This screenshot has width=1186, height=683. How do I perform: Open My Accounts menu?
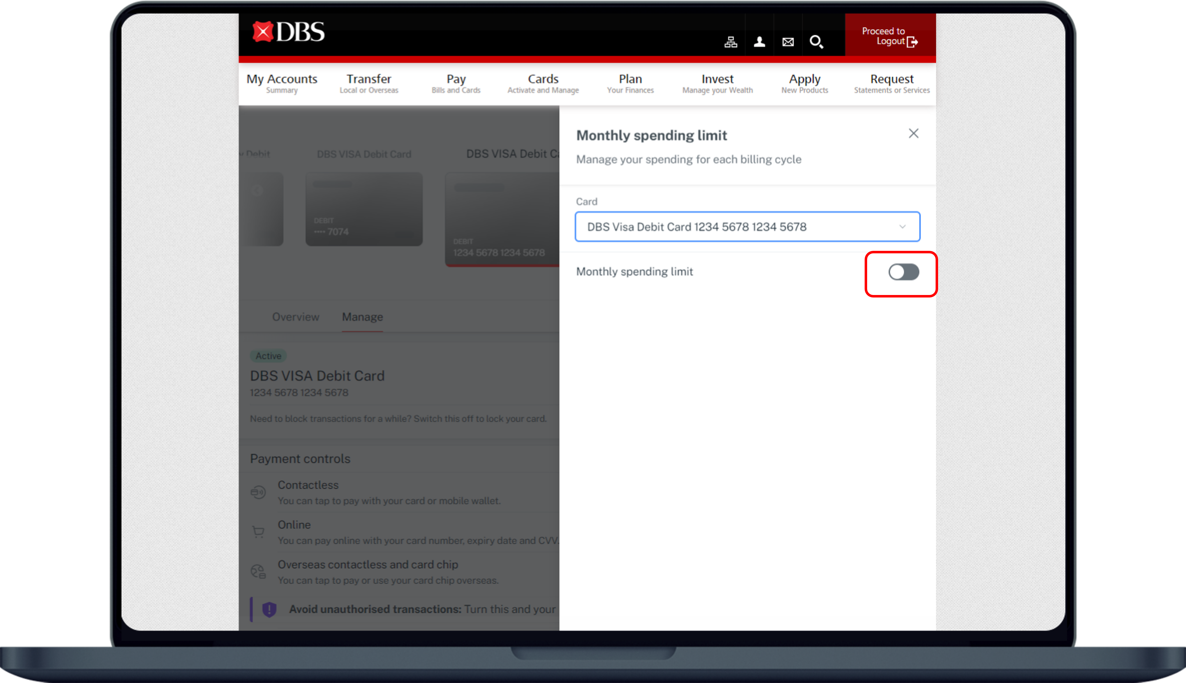tap(282, 84)
